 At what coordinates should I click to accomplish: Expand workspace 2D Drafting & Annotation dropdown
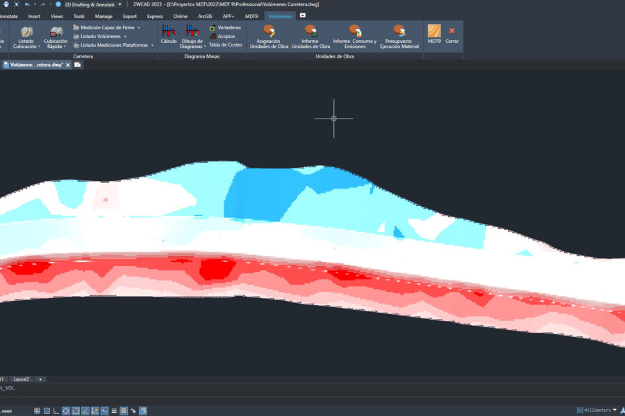(119, 4)
